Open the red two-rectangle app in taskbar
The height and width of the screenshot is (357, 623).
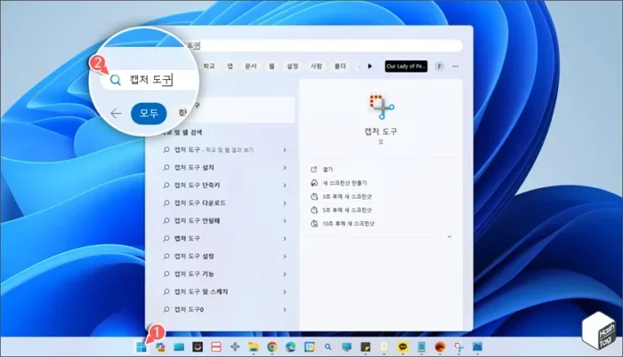[216, 347]
